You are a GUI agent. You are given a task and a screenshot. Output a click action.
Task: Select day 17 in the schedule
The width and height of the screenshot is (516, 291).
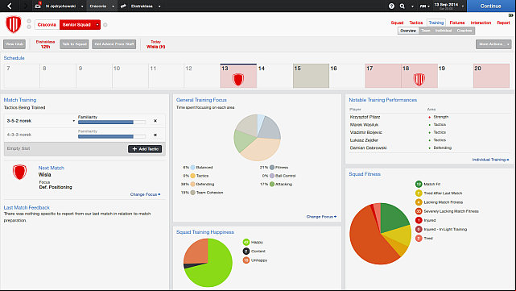click(383, 76)
